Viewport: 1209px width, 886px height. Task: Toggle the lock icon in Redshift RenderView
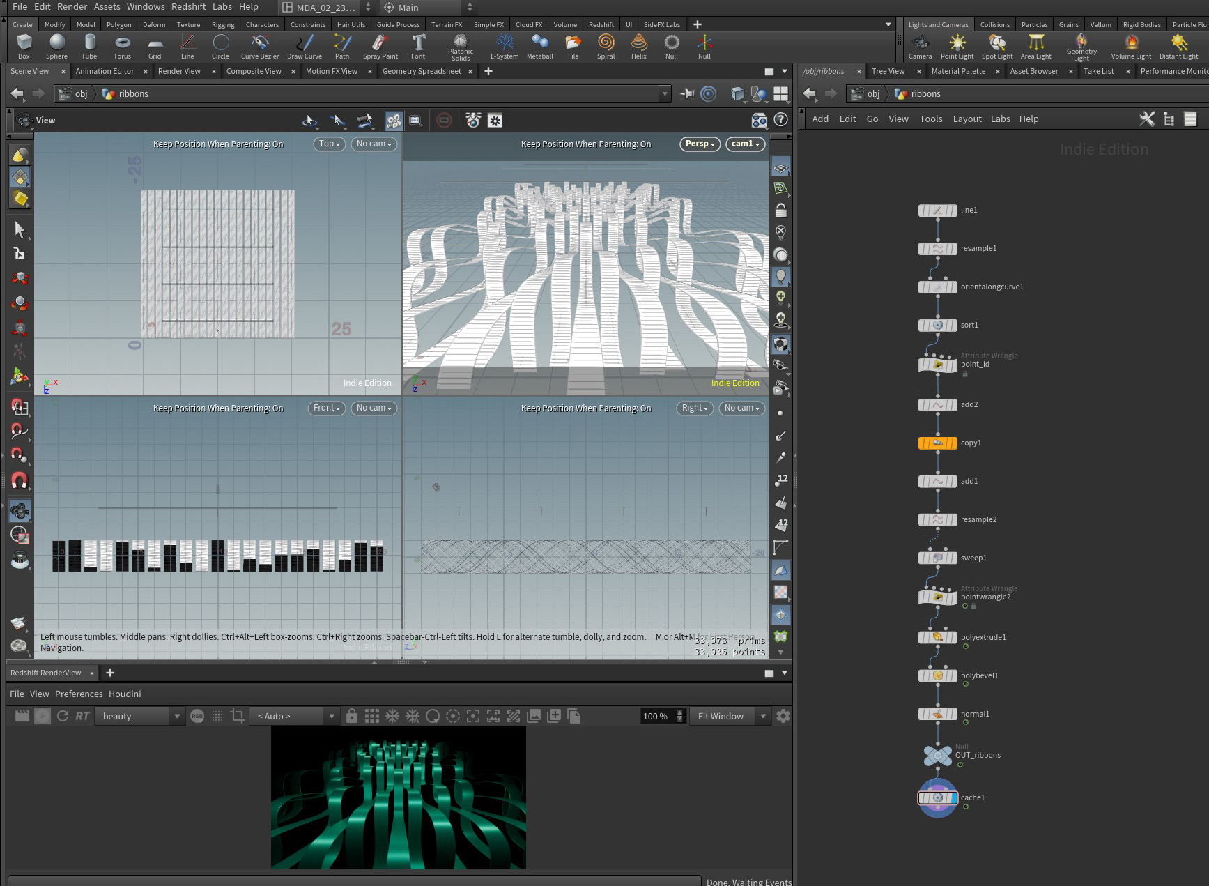coord(352,716)
